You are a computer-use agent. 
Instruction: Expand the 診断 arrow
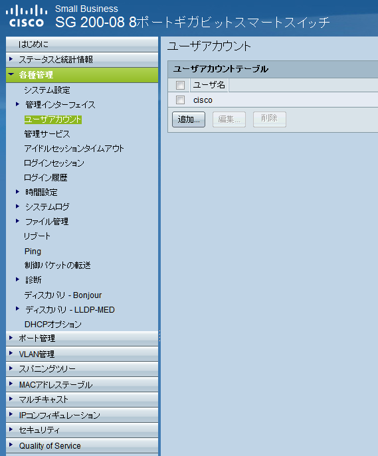pyautogui.click(x=17, y=279)
